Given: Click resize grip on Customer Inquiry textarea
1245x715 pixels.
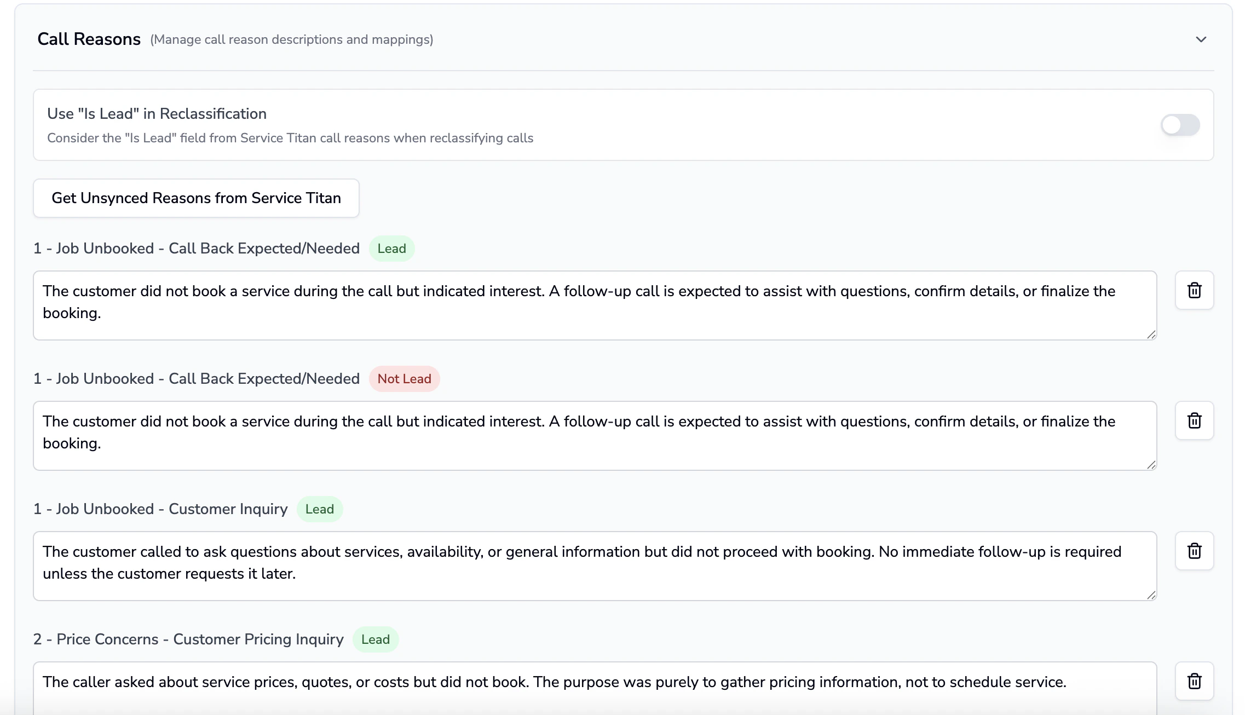Looking at the screenshot, I should coord(1151,595).
